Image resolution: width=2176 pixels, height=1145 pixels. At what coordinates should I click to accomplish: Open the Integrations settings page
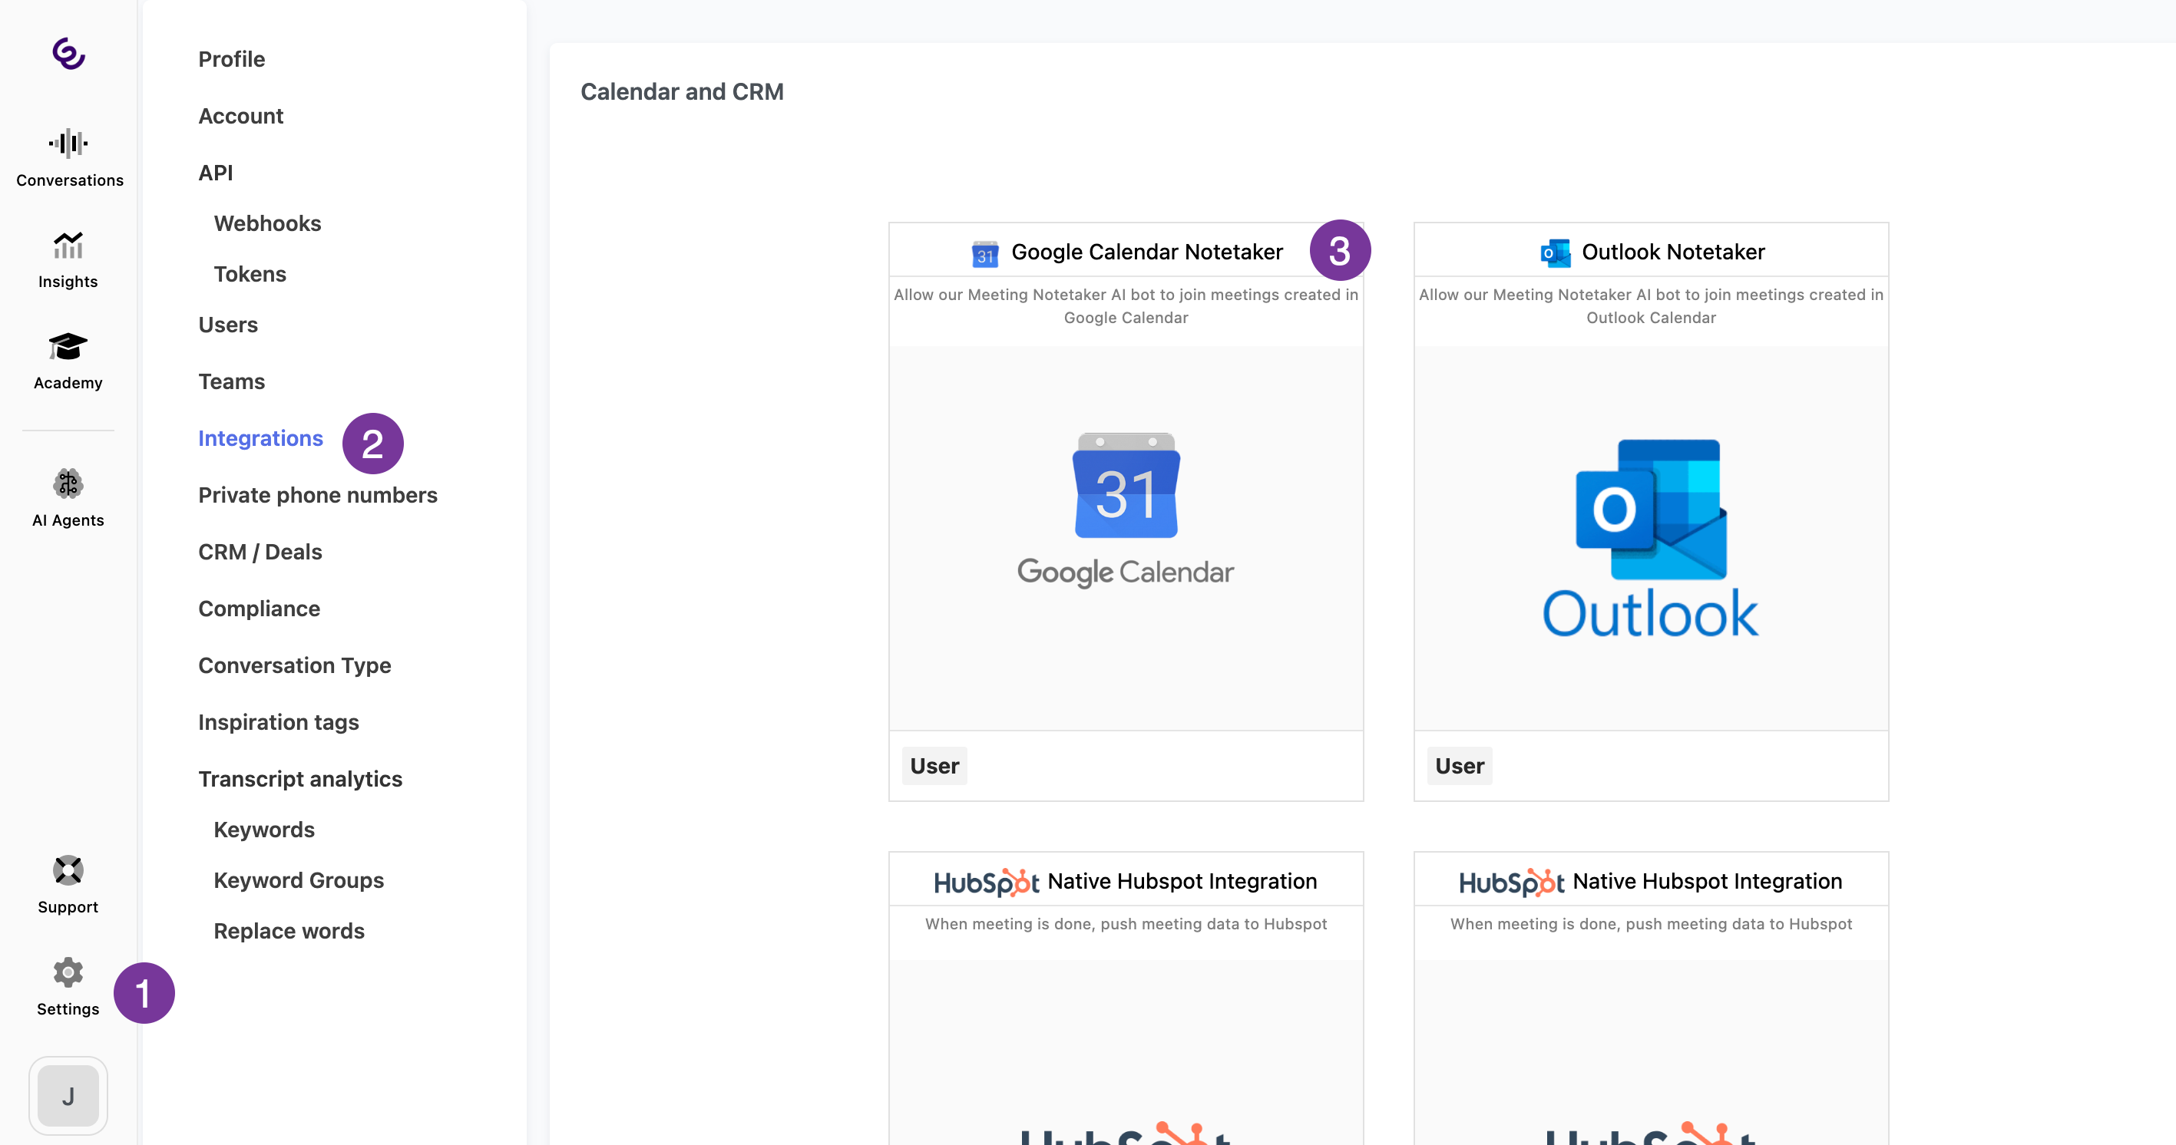pos(260,438)
